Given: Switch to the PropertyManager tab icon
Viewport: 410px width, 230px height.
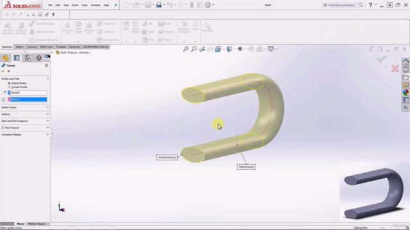Looking at the screenshot, I should [17, 58].
